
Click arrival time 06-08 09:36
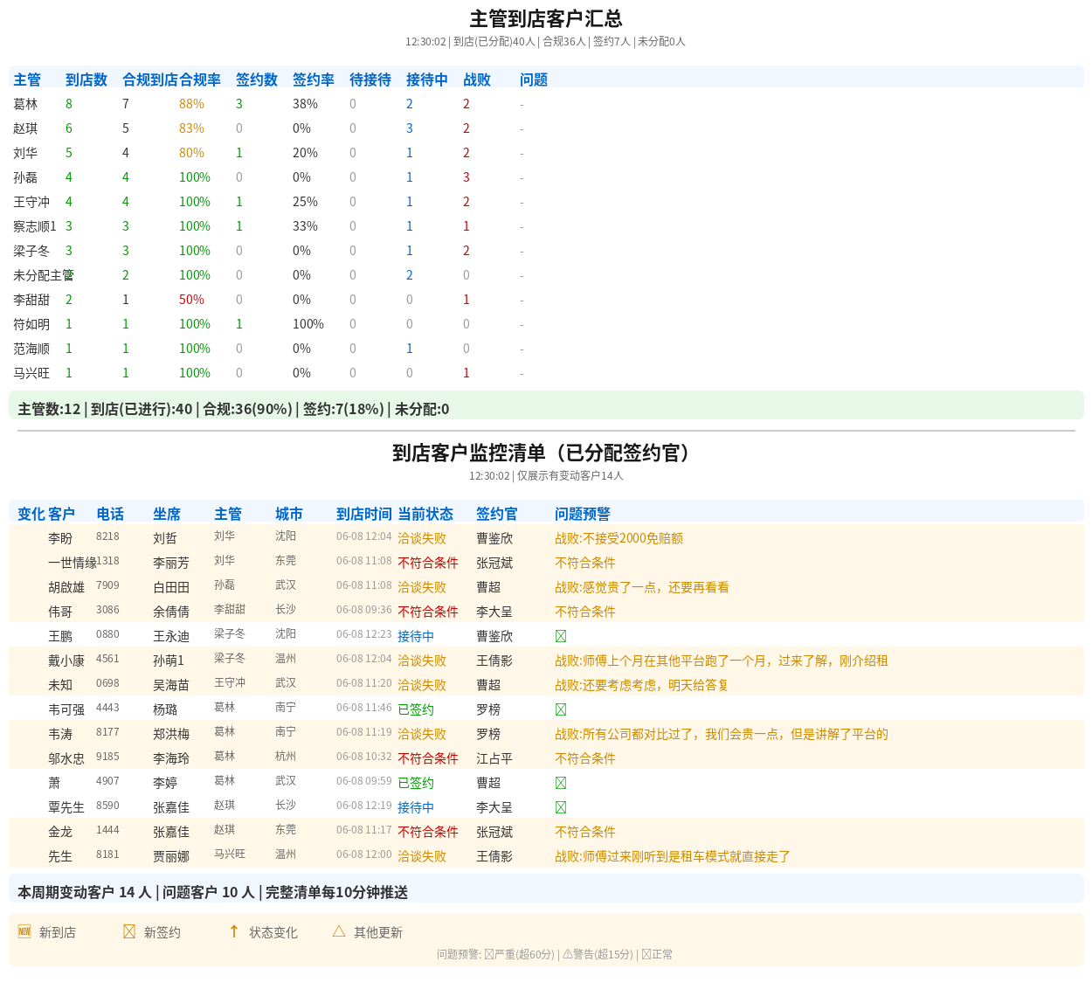(x=364, y=610)
